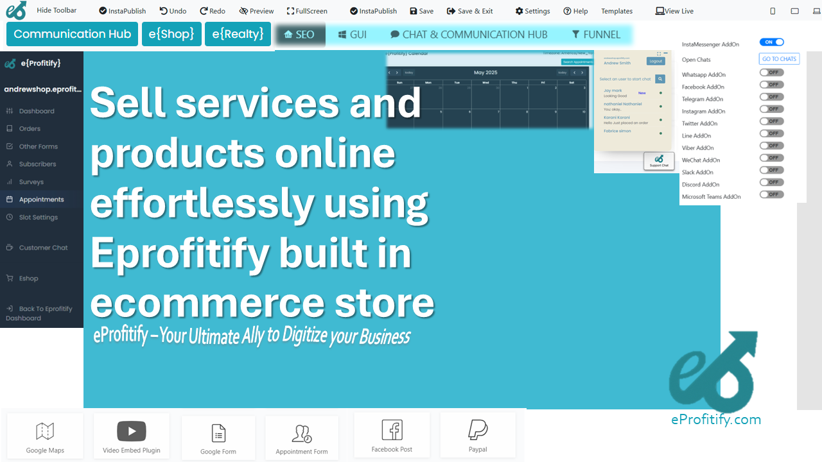
Task: Switch to the GUI tab
Action: click(353, 35)
